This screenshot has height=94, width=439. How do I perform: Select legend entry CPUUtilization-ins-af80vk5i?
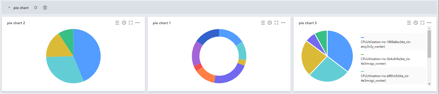click(393, 76)
